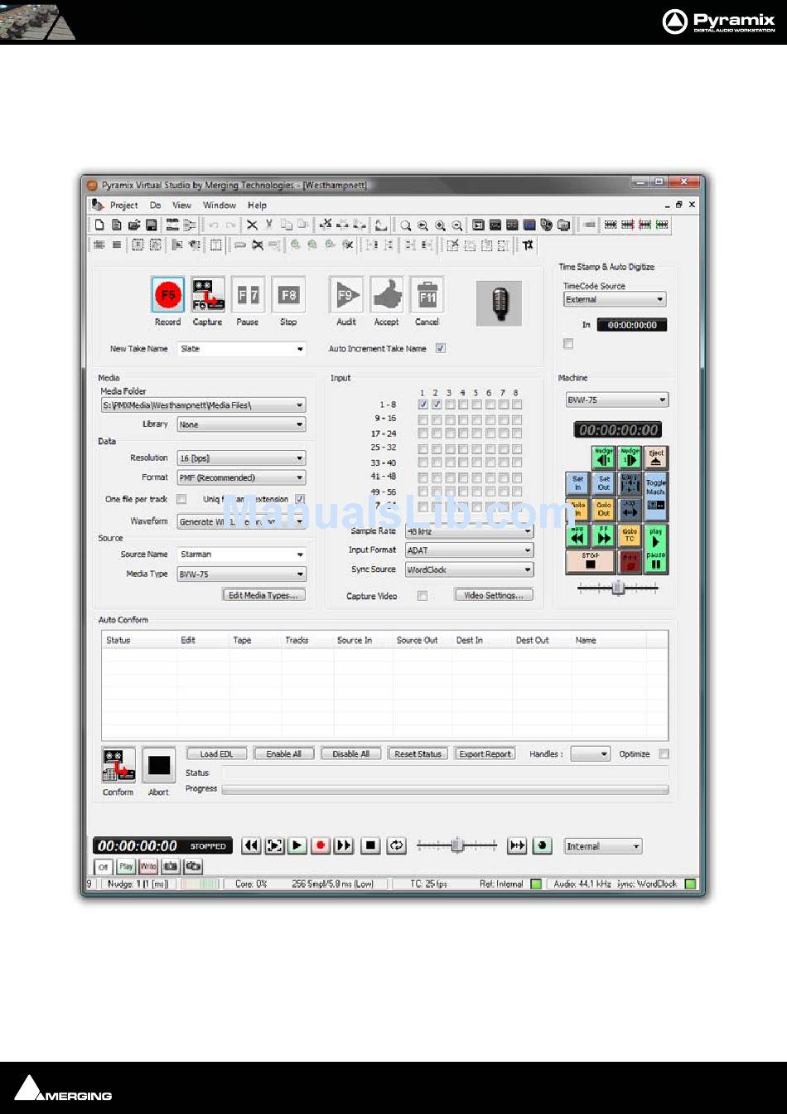This screenshot has width=787, height=1114.
Task: Check input channel 3 box in row 1-8
Action: (450, 404)
